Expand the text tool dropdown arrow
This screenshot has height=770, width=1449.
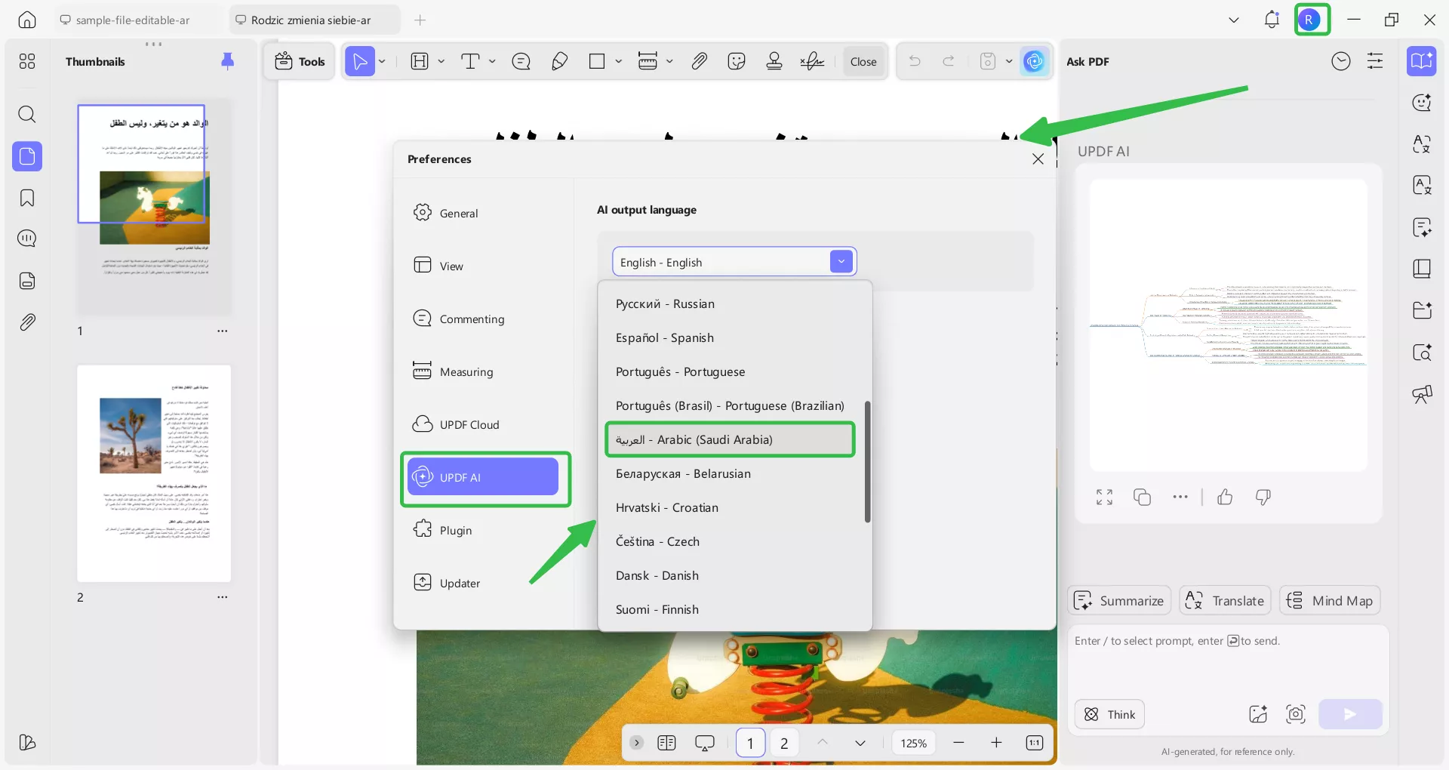pos(492,61)
